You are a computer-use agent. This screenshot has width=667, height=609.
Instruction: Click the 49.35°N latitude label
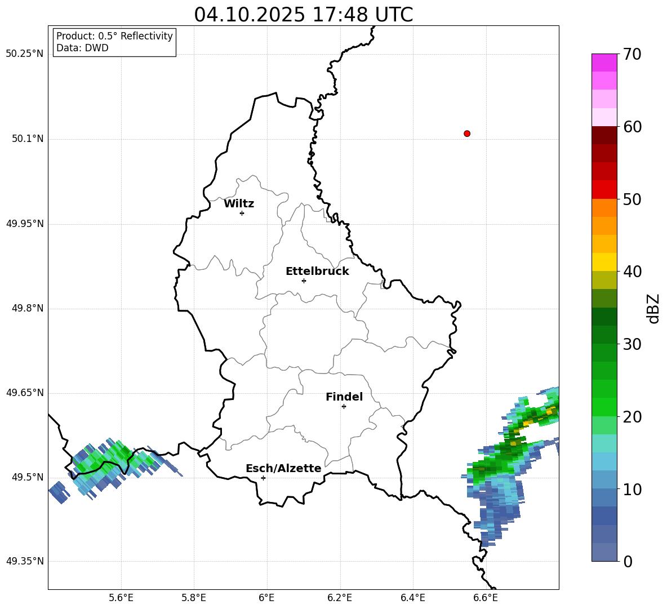point(25,561)
